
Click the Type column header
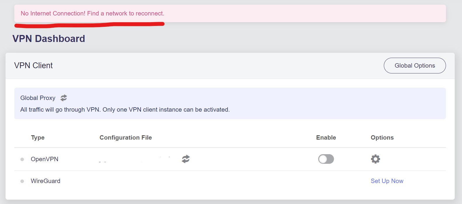click(x=38, y=138)
